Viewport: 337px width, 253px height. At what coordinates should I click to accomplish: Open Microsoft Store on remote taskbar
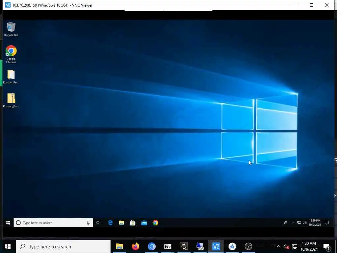coord(133,223)
